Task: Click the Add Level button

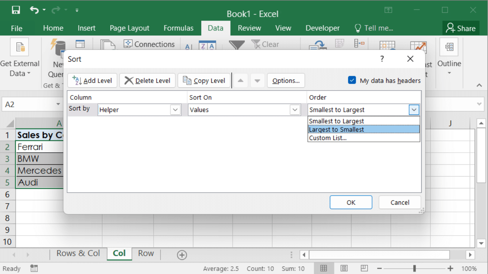Action: click(92, 81)
